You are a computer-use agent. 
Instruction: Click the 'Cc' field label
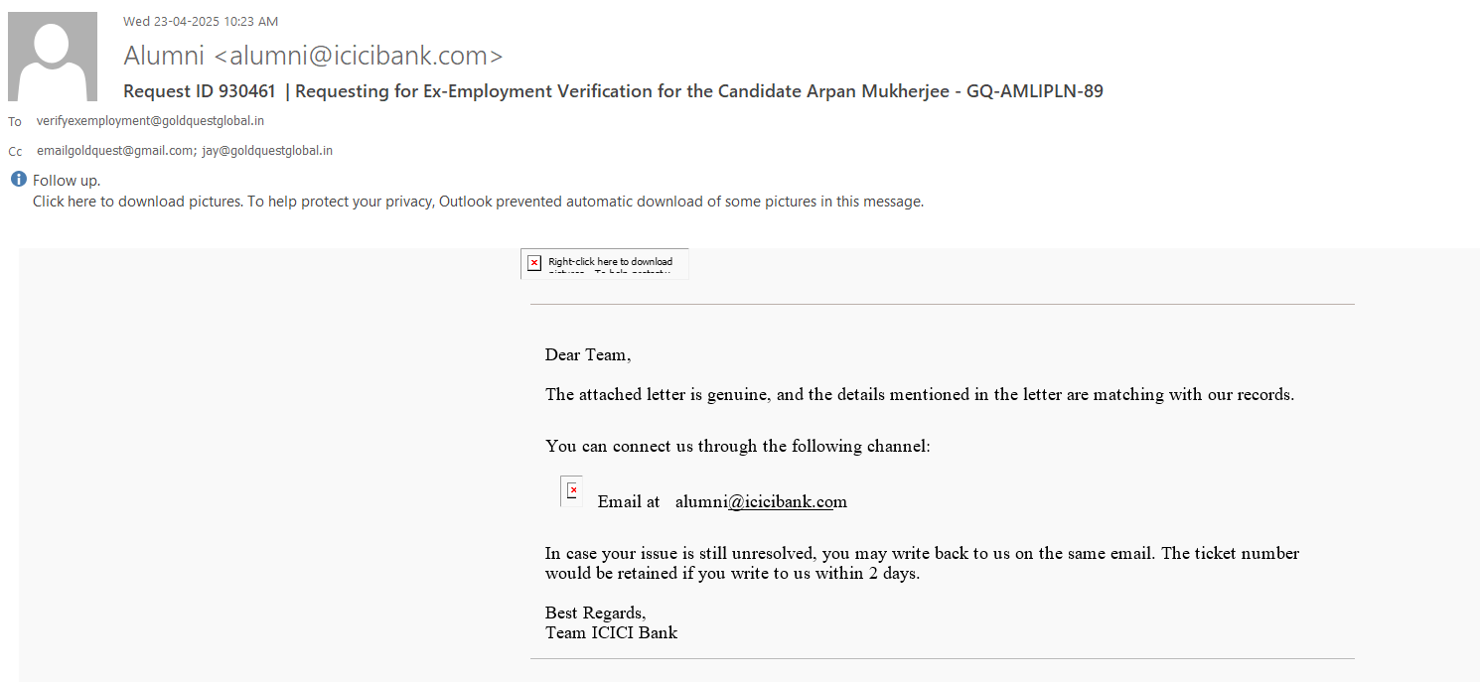tap(15, 152)
